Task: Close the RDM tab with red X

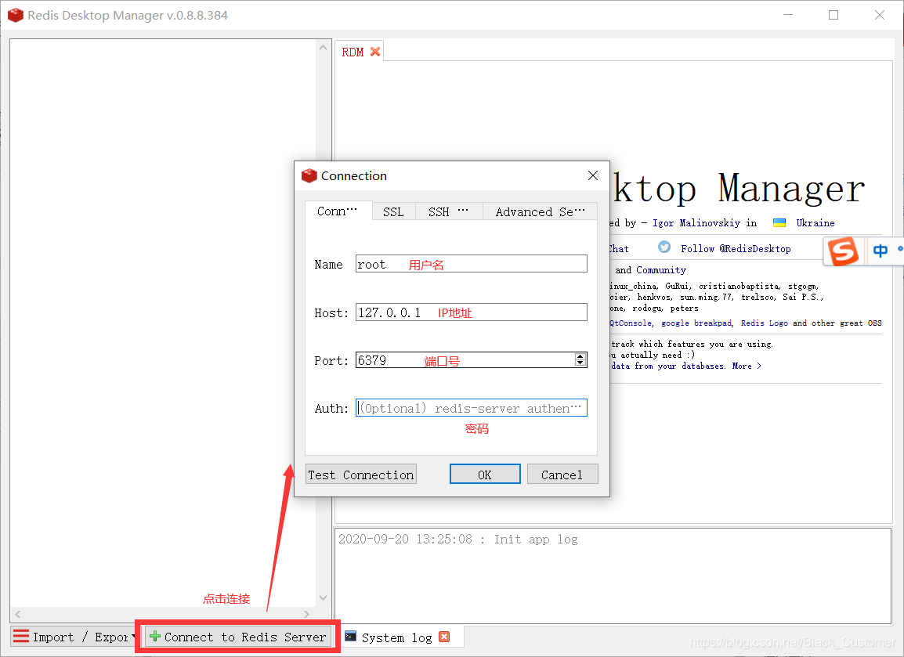Action: click(375, 52)
